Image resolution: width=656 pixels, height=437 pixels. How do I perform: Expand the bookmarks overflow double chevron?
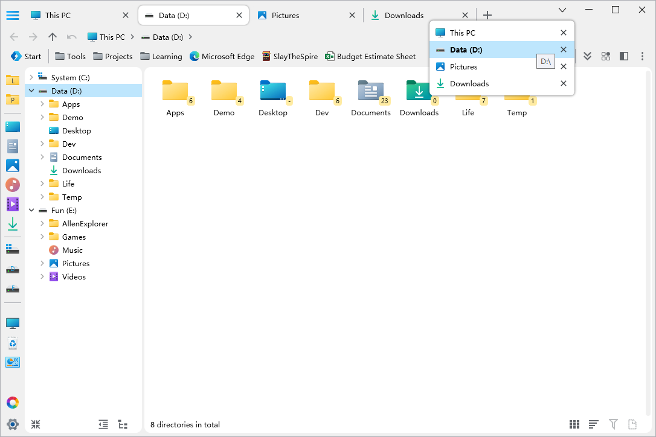587,56
